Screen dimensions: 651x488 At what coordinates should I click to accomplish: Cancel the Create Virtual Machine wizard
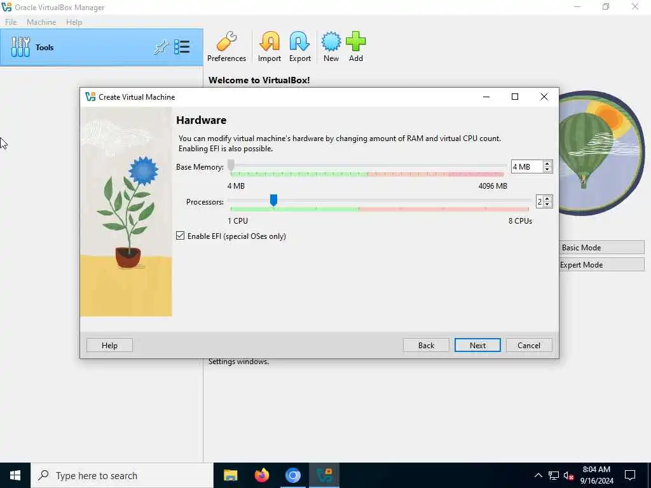(x=529, y=345)
